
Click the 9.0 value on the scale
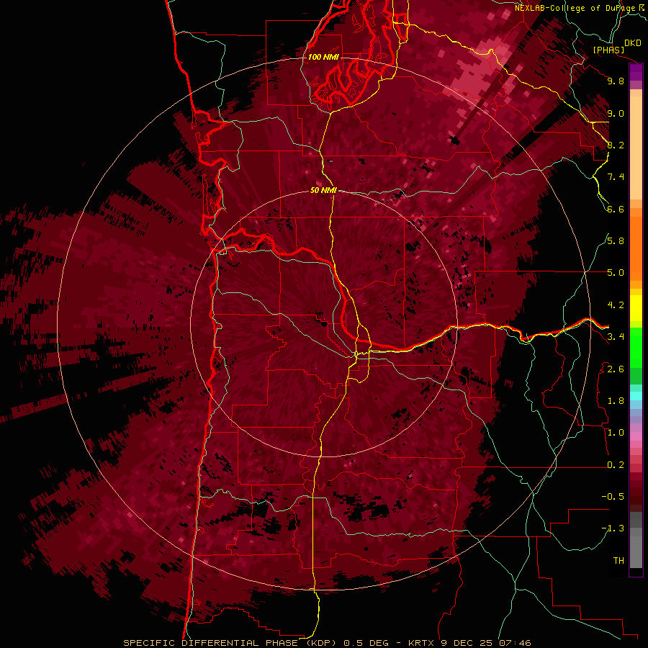616,114
